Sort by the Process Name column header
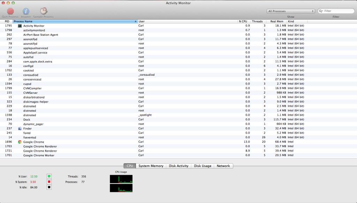The image size is (357, 203). coord(75,21)
